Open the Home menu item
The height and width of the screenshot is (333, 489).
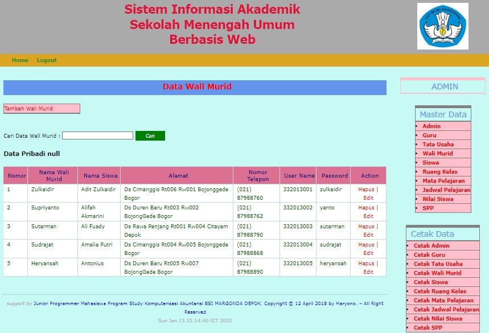coord(20,60)
